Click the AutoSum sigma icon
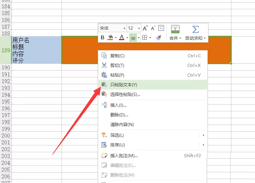 pyautogui.click(x=196, y=29)
